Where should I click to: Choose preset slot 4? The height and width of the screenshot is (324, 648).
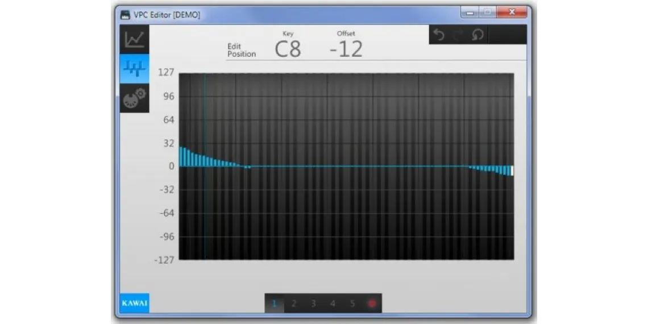(333, 304)
